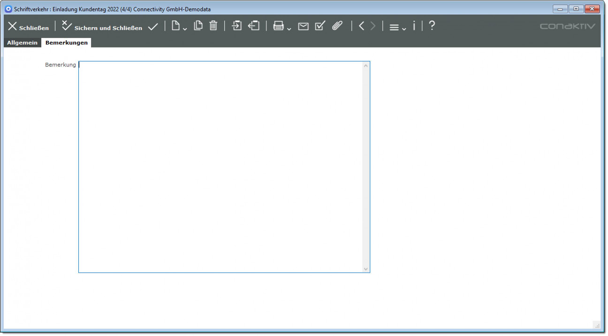Go to previous record arrow

[361, 26]
